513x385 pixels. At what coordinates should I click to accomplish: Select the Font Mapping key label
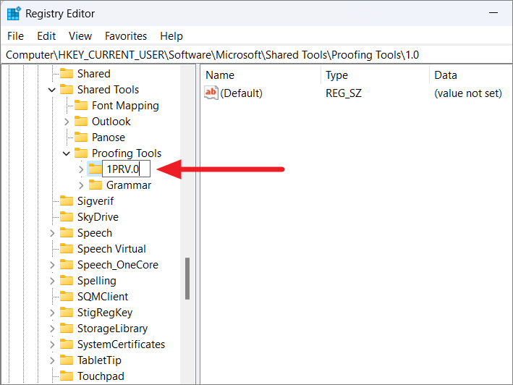125,106
